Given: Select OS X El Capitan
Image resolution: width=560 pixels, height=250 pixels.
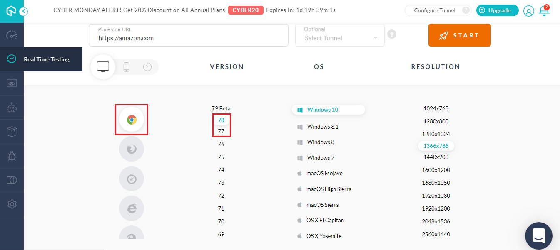Looking at the screenshot, I should [x=320, y=220].
